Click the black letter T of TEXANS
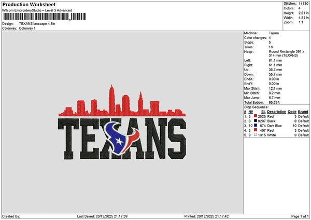Viewport: 311px width, 220px height. coord(68,139)
